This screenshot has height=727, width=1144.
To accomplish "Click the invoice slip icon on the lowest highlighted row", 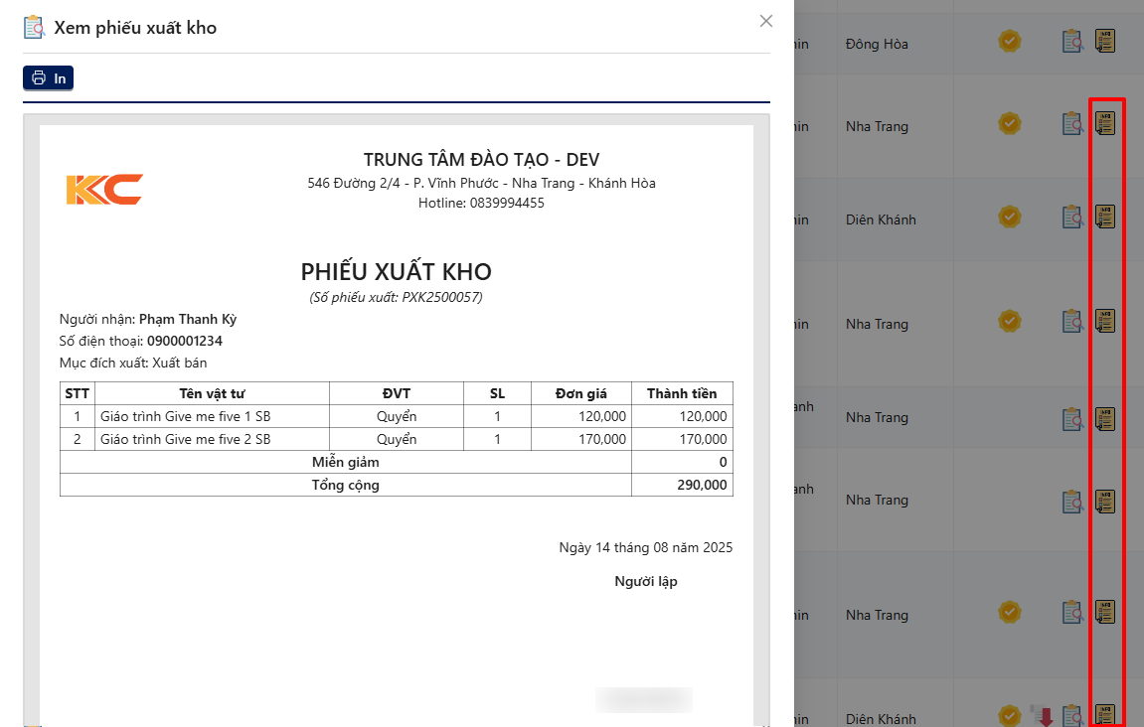I will coord(1105,714).
